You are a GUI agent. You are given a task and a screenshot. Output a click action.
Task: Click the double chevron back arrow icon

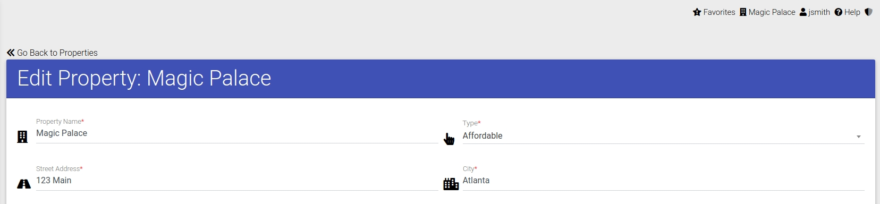[11, 53]
